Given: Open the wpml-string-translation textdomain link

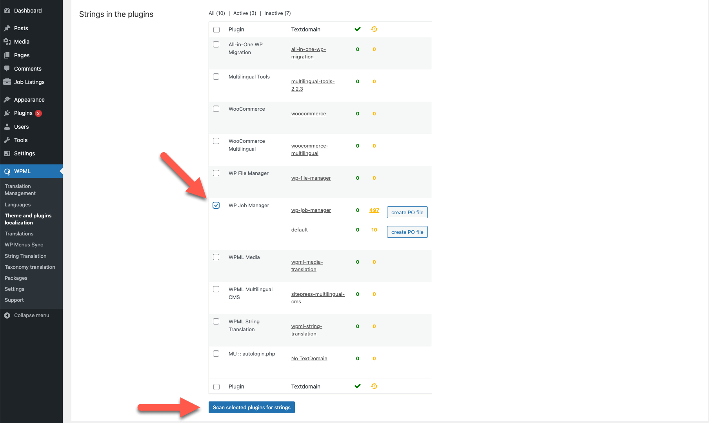Looking at the screenshot, I should click(x=307, y=330).
